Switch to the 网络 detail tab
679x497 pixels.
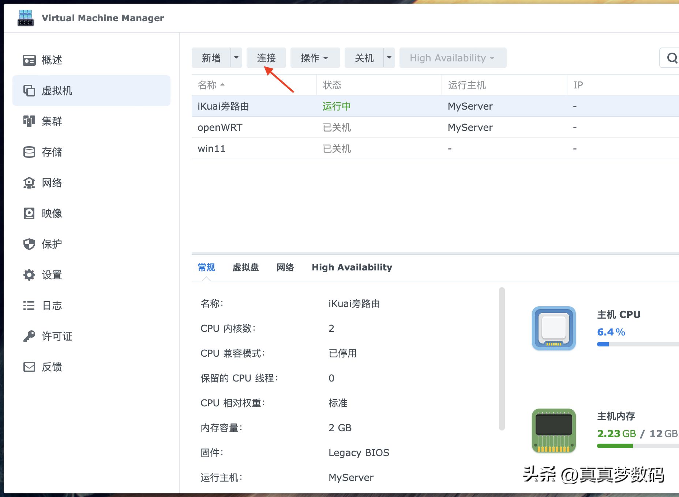(x=285, y=267)
